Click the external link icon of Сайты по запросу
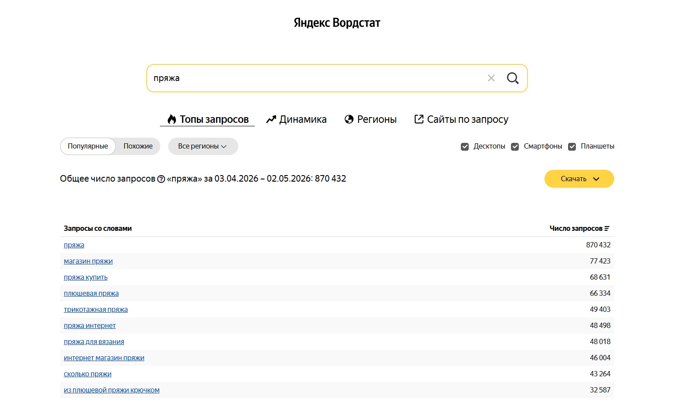This screenshot has height=402, width=673. coord(419,119)
